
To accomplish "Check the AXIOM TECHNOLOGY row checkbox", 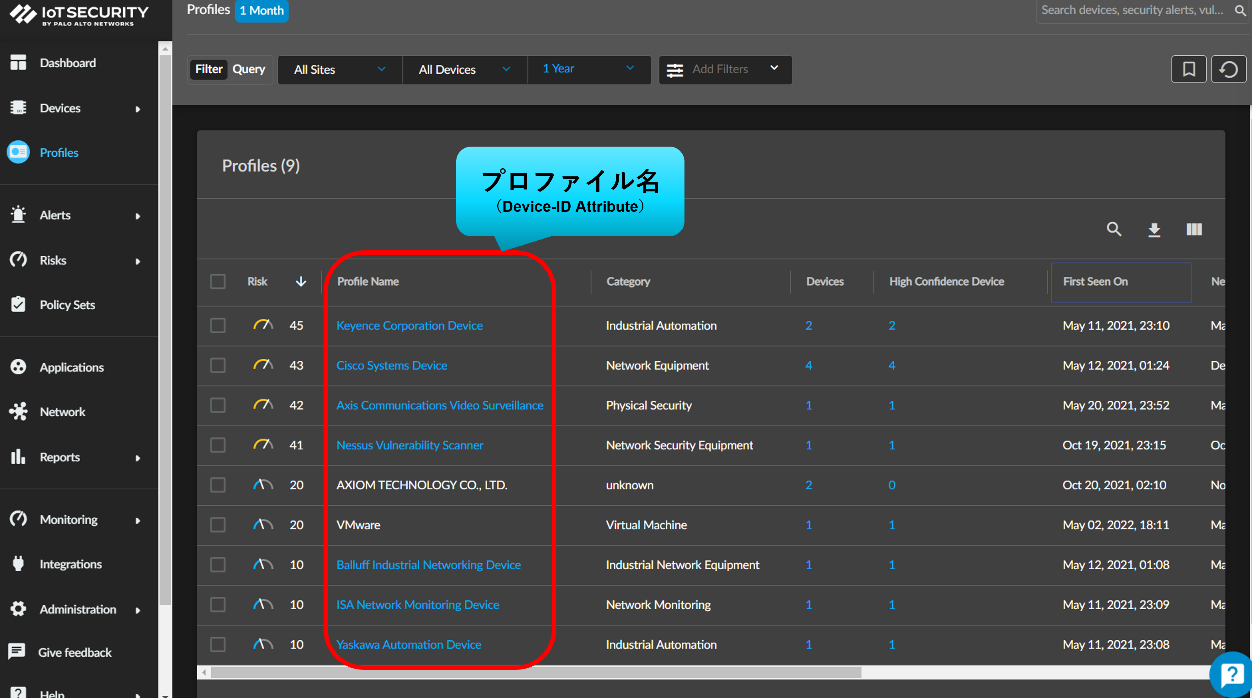I will click(218, 484).
